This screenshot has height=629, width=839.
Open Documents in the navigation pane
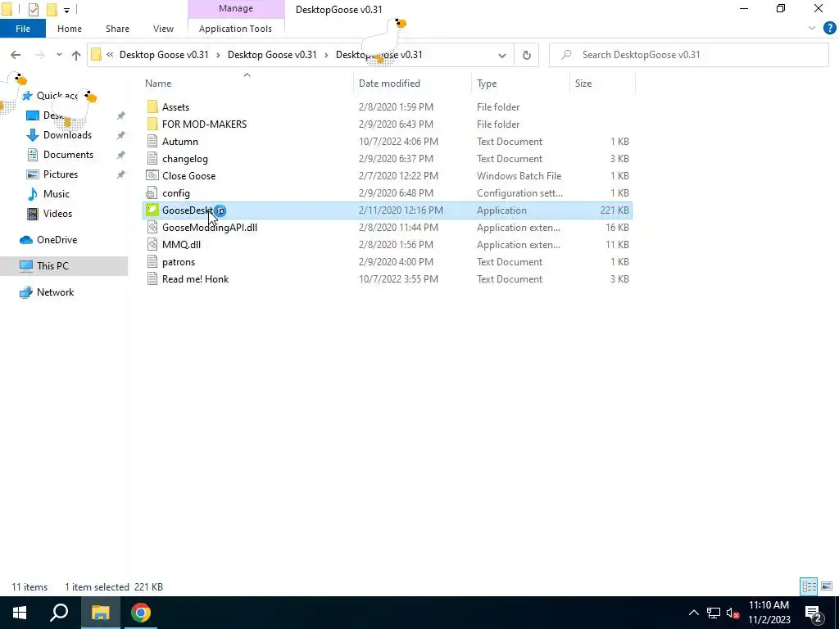(68, 155)
